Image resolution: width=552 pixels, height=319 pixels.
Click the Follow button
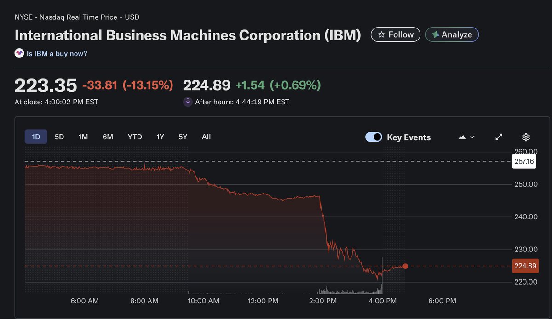click(x=395, y=34)
